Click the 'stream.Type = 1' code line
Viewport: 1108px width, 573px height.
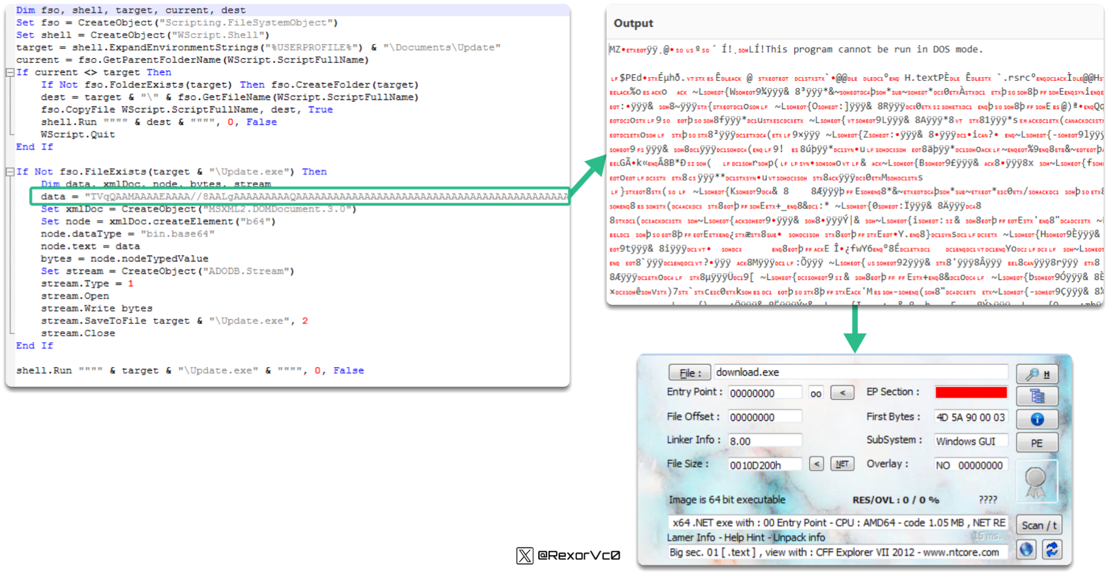click(x=87, y=284)
